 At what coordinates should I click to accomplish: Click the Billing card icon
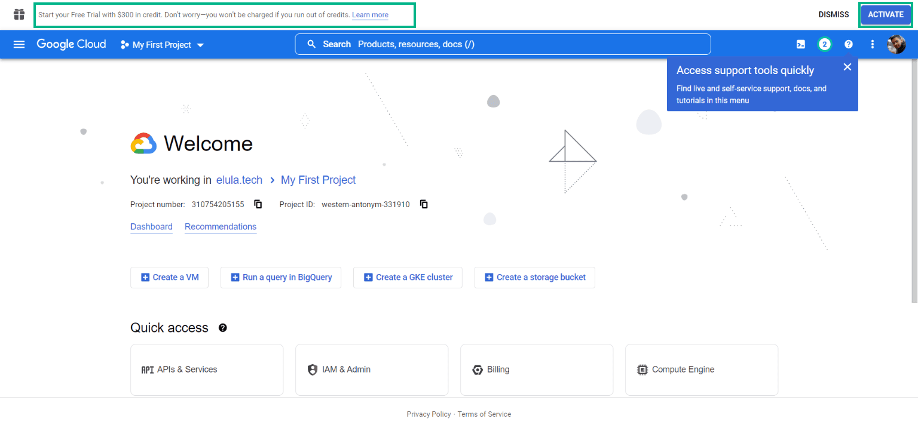click(x=477, y=370)
